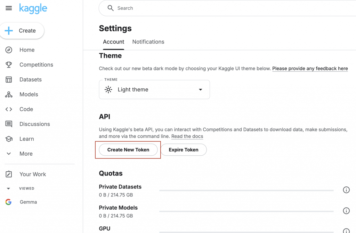Show info for Private Datasets quota

[346, 190]
